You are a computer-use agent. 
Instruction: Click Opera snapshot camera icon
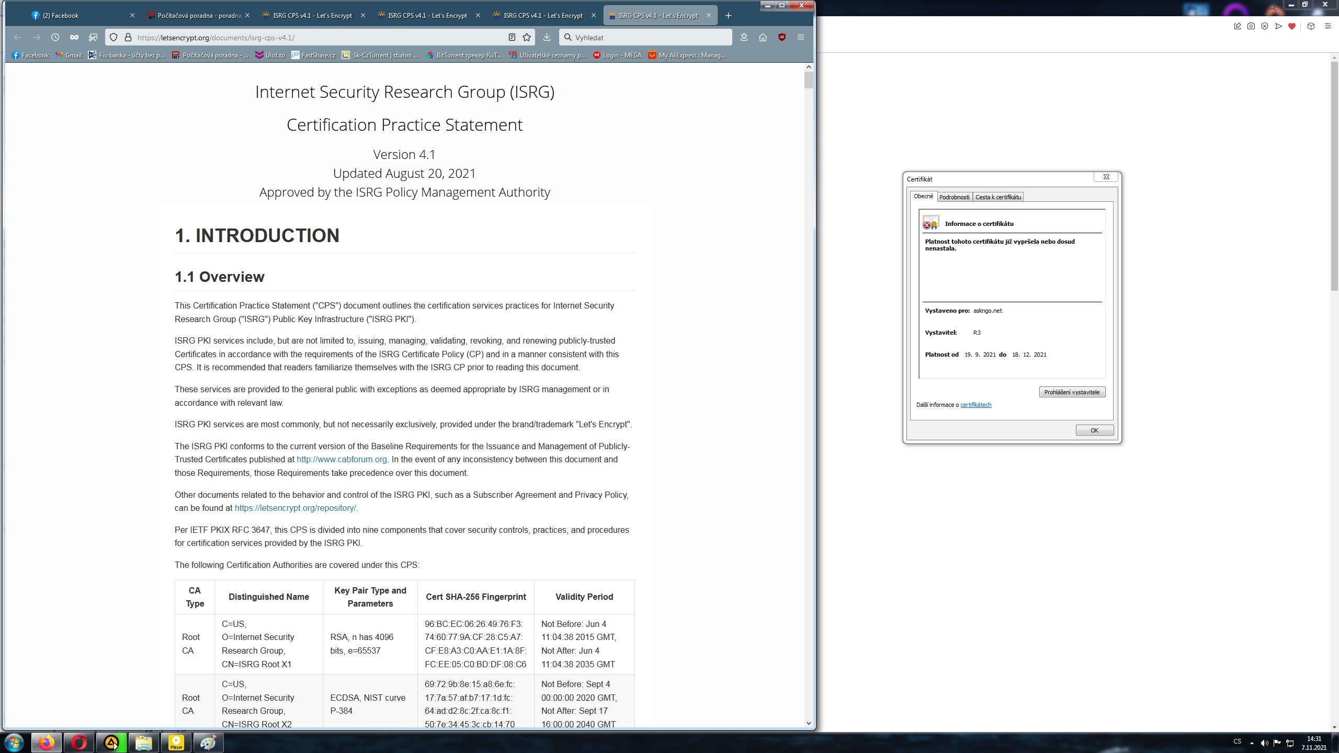(1251, 26)
